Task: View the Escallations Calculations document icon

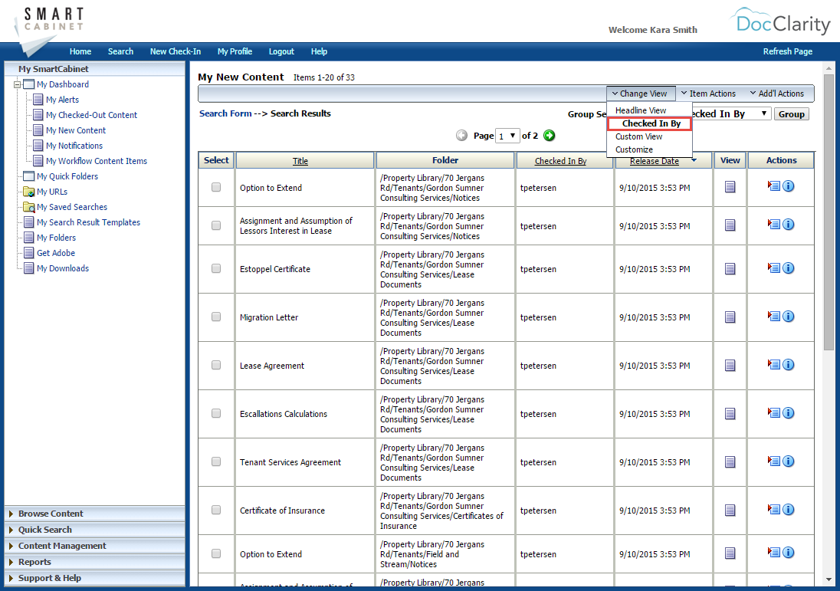Action: [730, 414]
